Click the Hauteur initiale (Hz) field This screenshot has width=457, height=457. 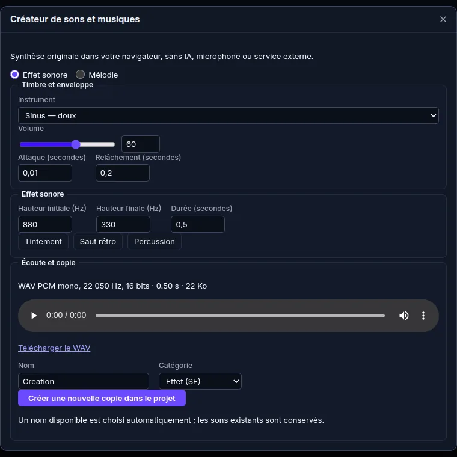point(45,224)
